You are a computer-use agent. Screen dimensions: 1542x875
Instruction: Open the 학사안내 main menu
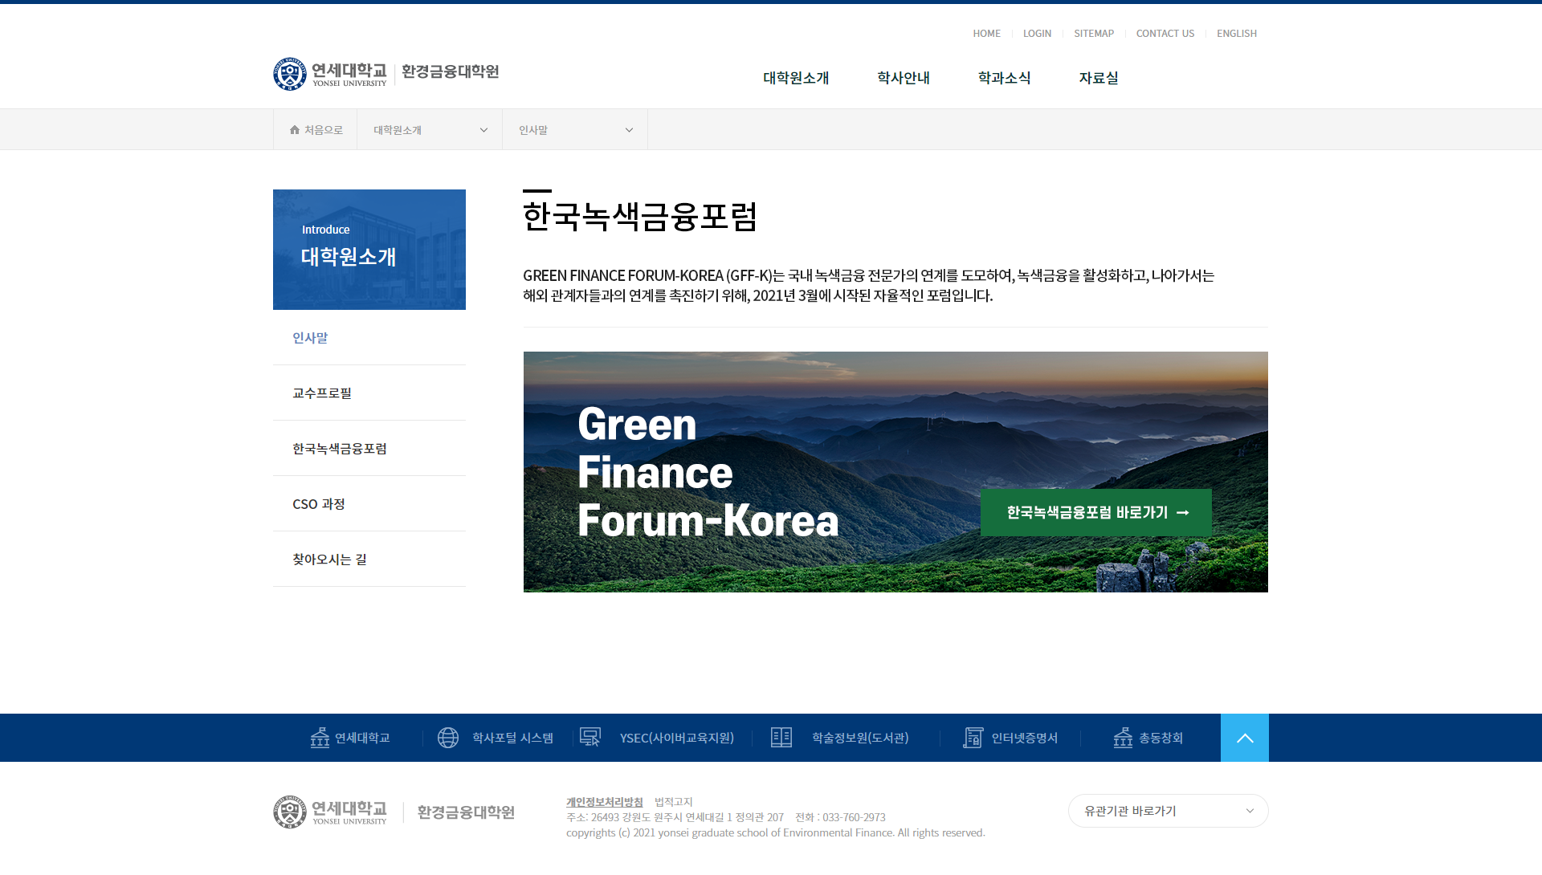click(x=904, y=78)
